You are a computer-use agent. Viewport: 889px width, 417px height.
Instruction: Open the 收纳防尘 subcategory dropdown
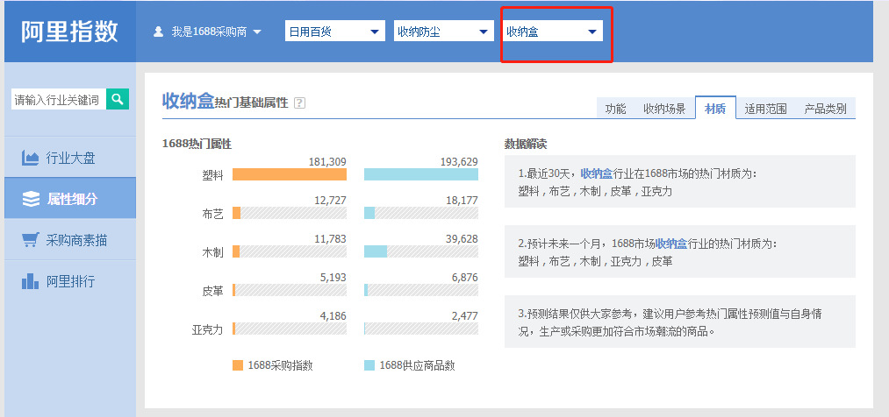pyautogui.click(x=443, y=32)
